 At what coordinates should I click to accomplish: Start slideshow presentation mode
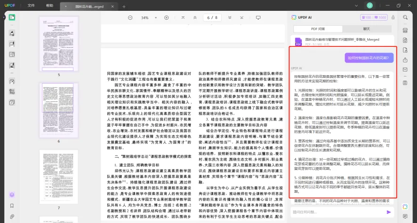tap(258, 17)
